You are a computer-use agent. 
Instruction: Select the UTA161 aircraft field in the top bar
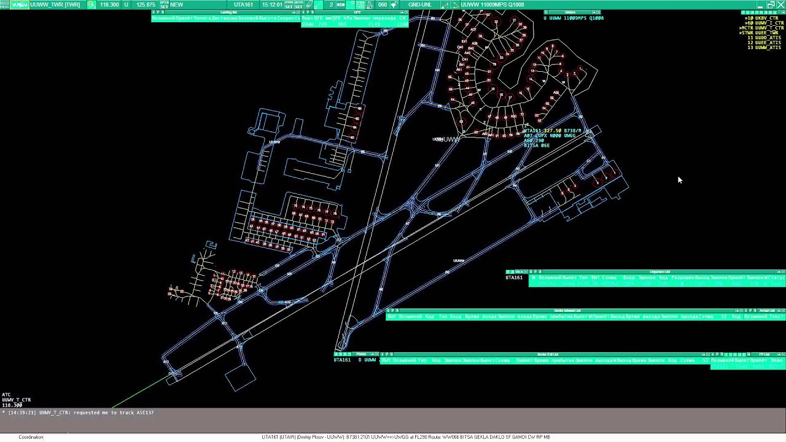pos(243,4)
